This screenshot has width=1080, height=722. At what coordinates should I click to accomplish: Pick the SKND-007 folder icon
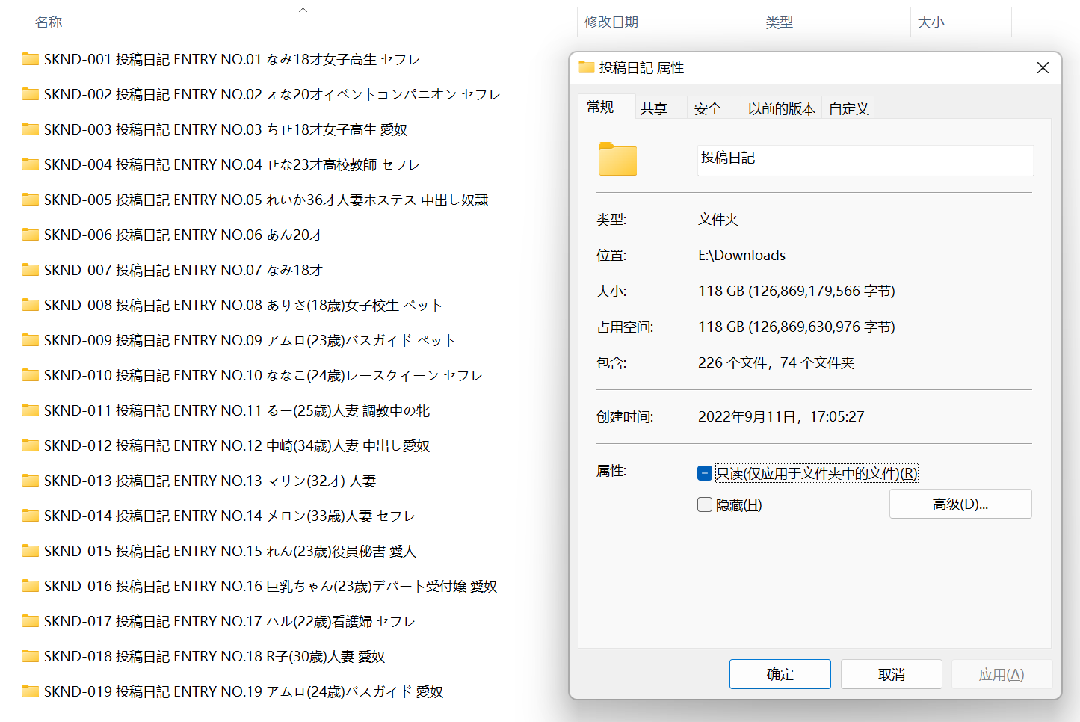click(31, 270)
